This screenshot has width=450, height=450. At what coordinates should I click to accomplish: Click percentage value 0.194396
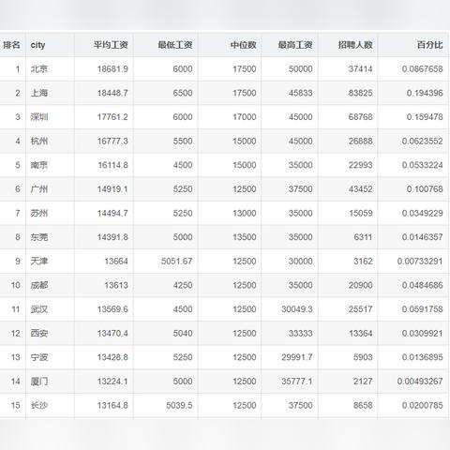point(425,93)
